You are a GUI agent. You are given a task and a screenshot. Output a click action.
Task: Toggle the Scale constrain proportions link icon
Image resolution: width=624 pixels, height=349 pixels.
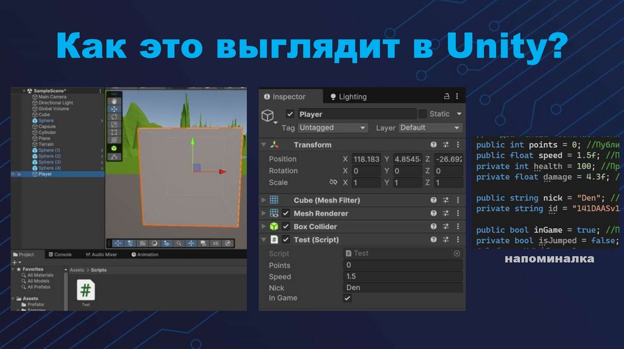(333, 182)
